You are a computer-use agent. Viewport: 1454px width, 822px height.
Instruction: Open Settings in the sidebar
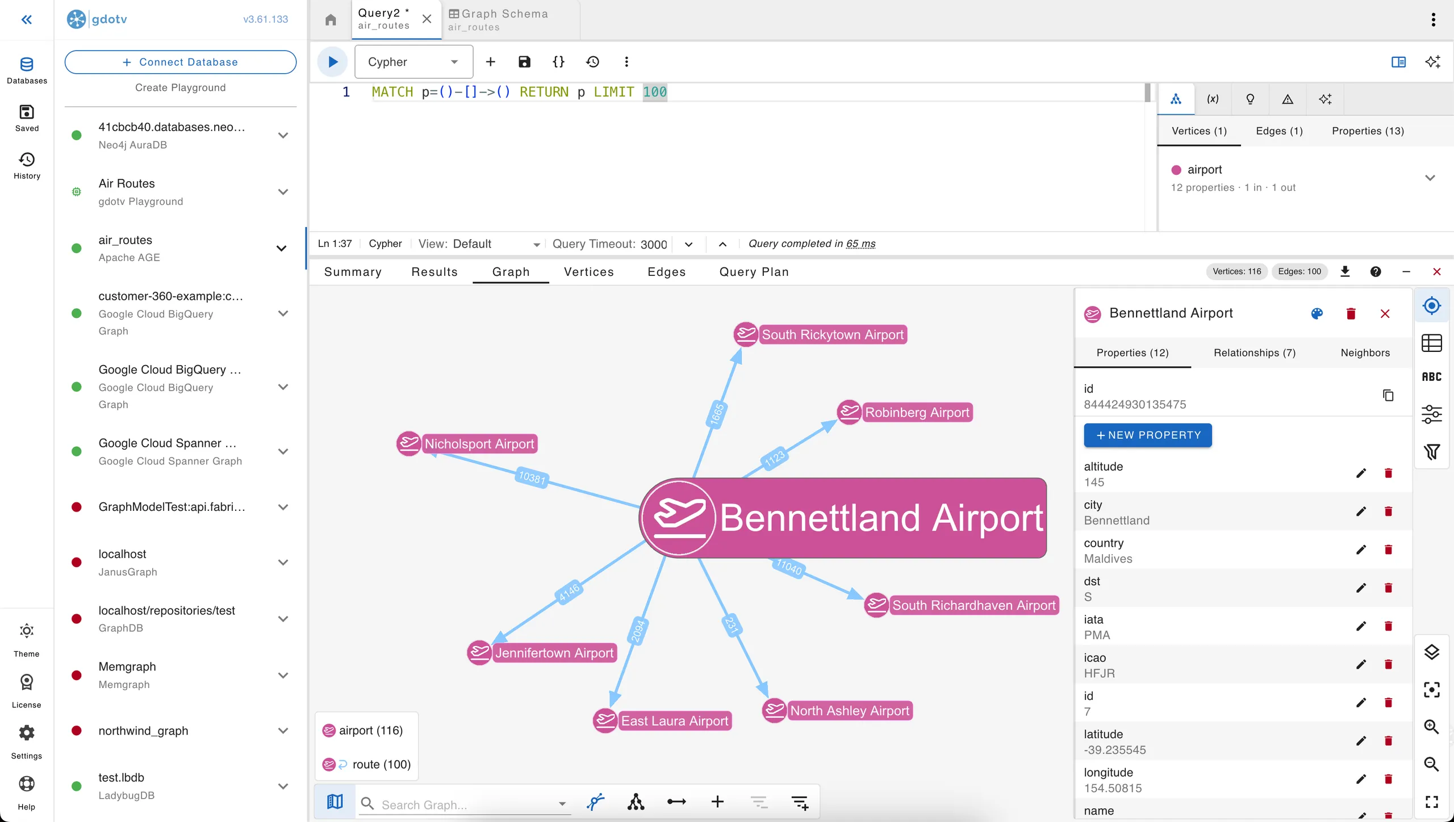(27, 742)
